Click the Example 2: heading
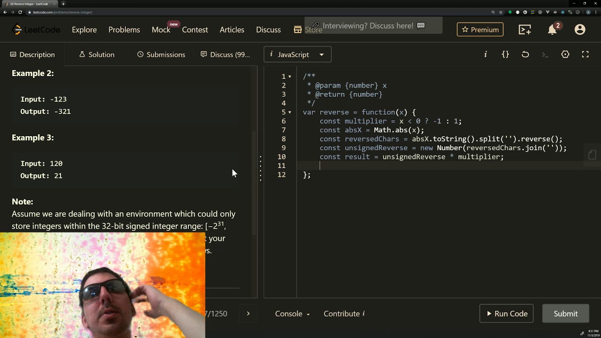This screenshot has width=601, height=338. pos(33,73)
